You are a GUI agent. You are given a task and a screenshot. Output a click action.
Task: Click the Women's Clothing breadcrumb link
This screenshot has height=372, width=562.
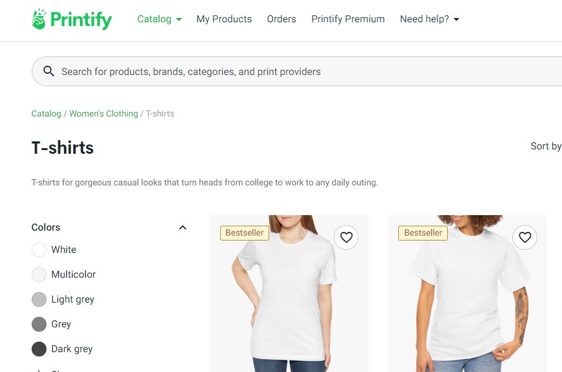tap(103, 113)
